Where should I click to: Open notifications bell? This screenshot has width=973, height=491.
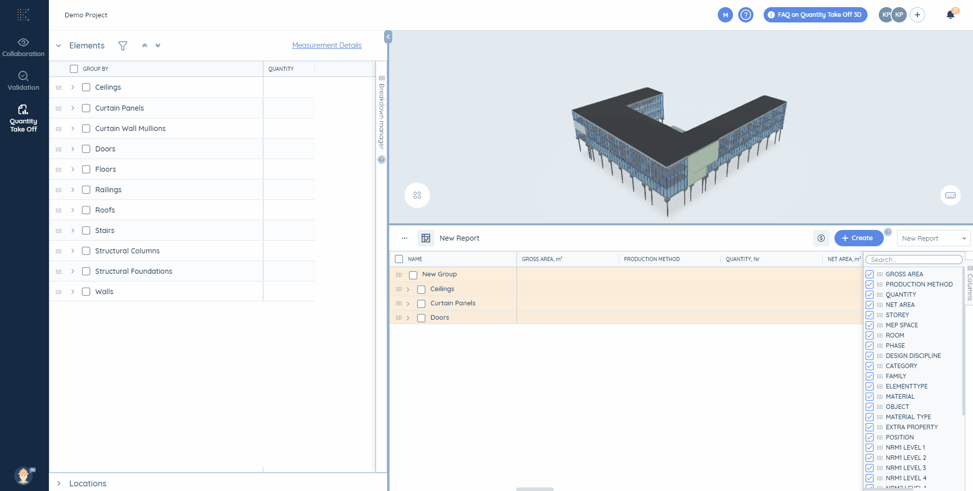951,15
